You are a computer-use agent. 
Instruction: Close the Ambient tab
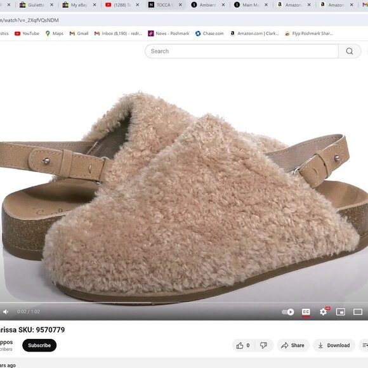click(x=223, y=5)
